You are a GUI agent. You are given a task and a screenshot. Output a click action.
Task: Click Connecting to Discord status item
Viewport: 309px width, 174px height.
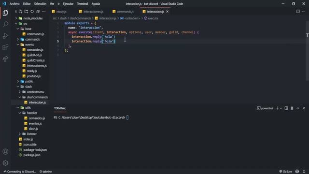pos(20,172)
